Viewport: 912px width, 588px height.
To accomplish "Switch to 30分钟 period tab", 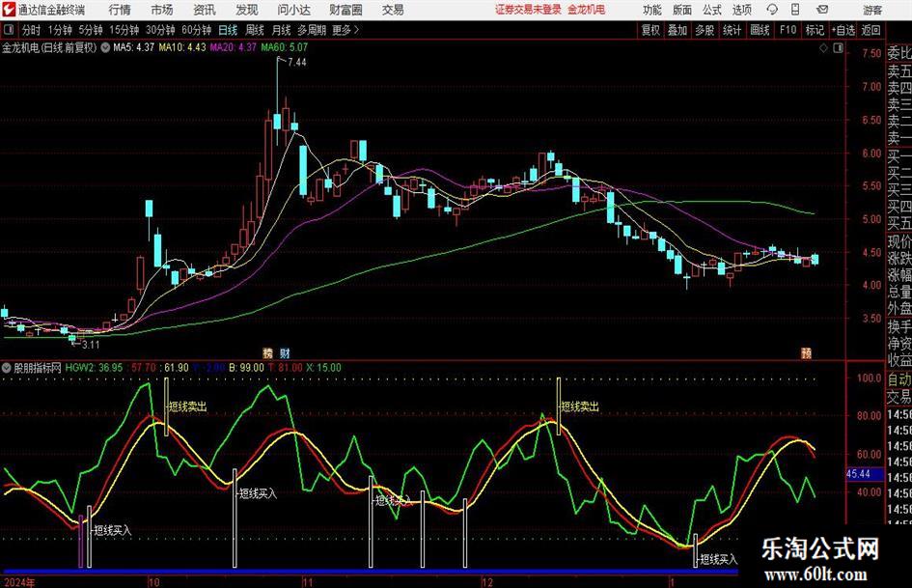I will pyautogui.click(x=160, y=30).
